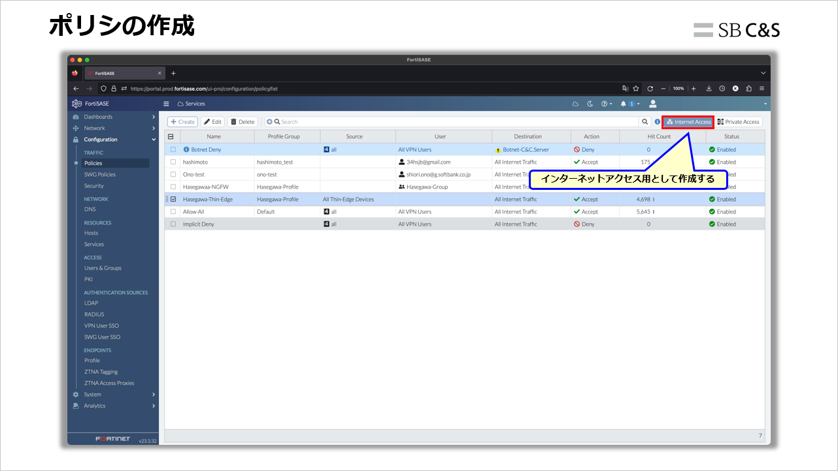The width and height of the screenshot is (838, 471).
Task: Toggle the select-all checkbox in the table header
Action: [x=171, y=136]
